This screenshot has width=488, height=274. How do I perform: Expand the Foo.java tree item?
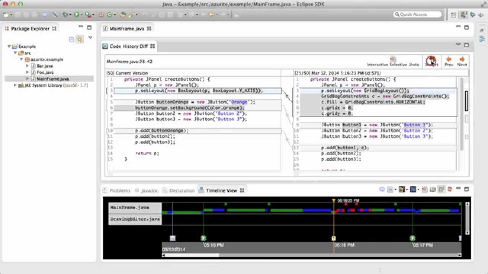(x=27, y=72)
